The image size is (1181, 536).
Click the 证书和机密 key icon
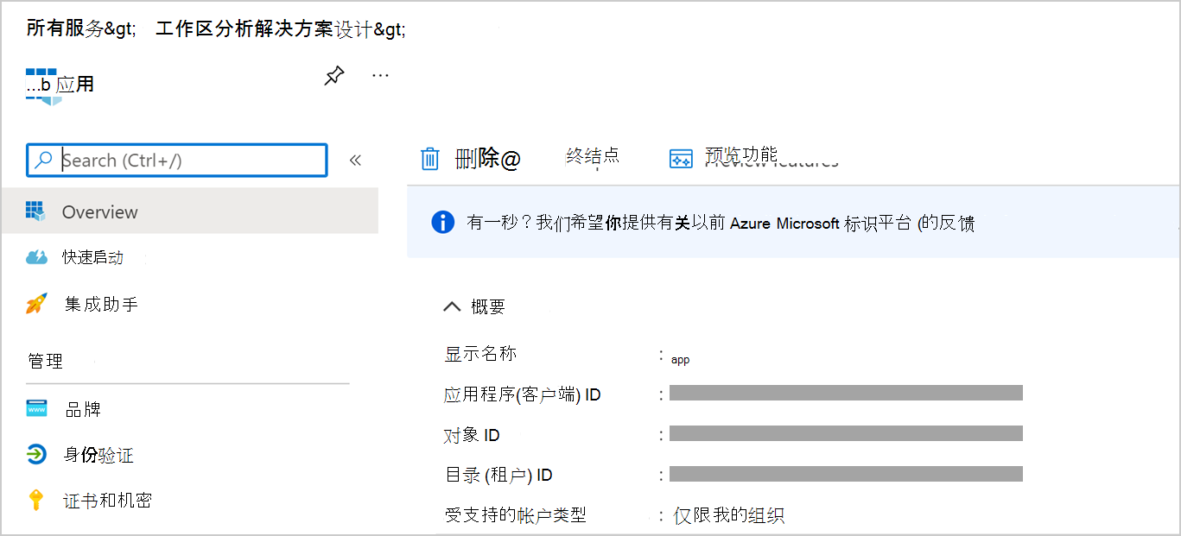click(36, 500)
